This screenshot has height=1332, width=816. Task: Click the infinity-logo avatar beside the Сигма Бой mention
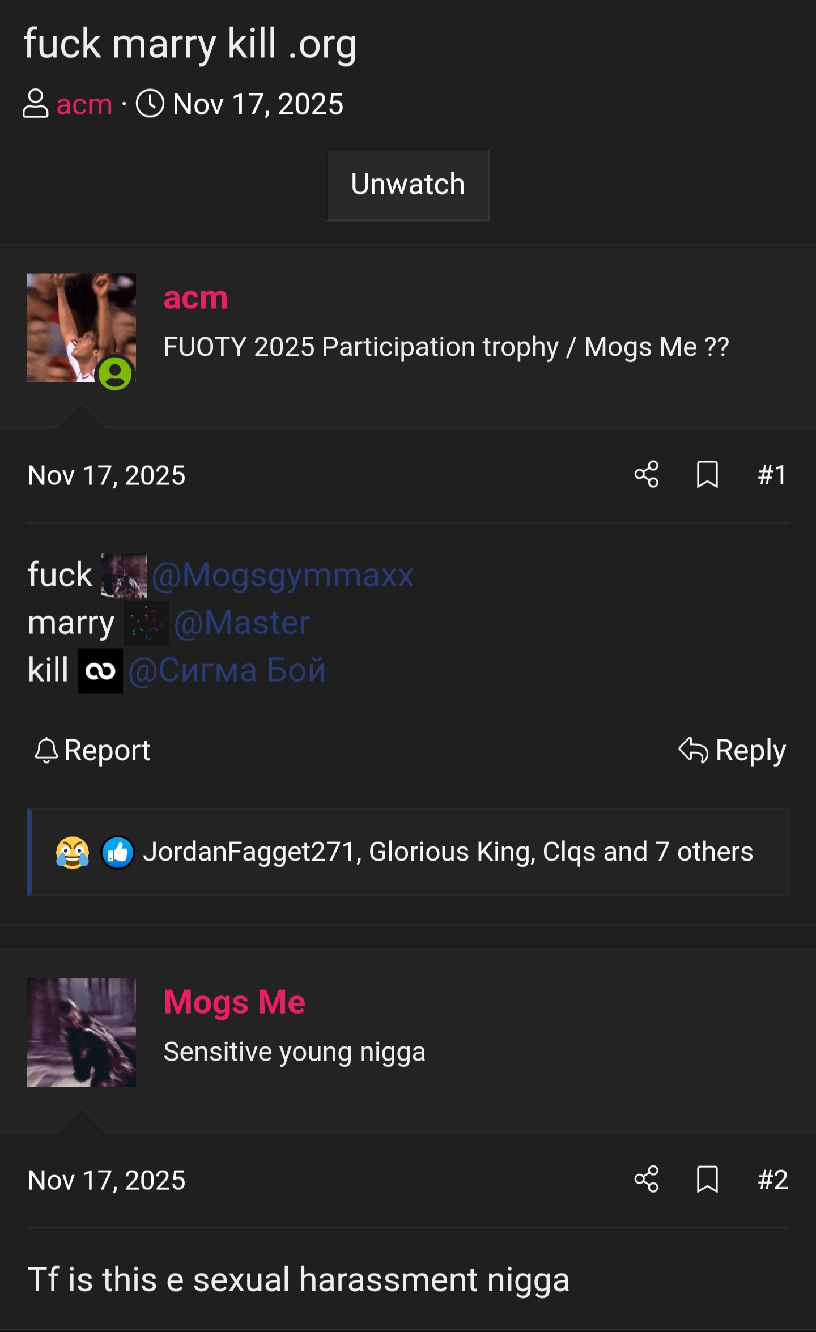[100, 671]
